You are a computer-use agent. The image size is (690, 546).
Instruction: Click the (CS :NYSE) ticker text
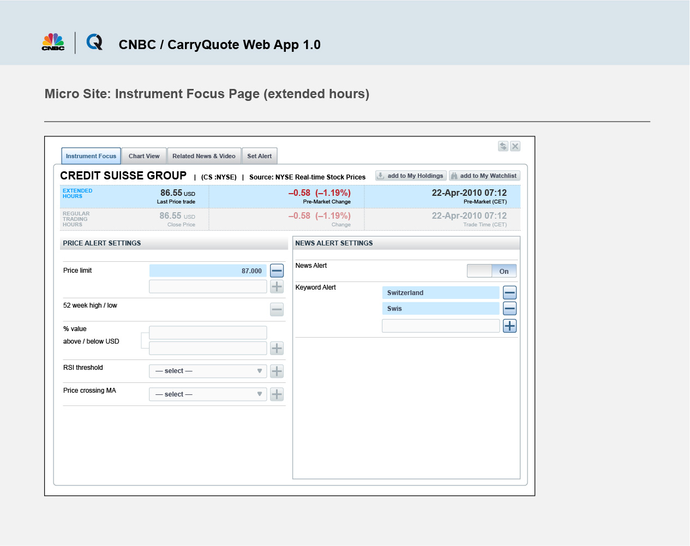pos(219,177)
